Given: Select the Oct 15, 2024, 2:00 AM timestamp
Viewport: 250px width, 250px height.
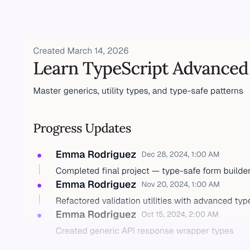Looking at the screenshot, I should click(x=180, y=214).
